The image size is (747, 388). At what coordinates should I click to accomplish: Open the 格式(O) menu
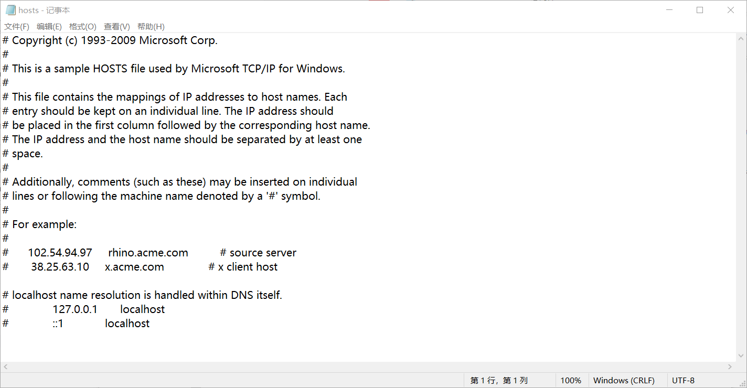[x=83, y=27]
